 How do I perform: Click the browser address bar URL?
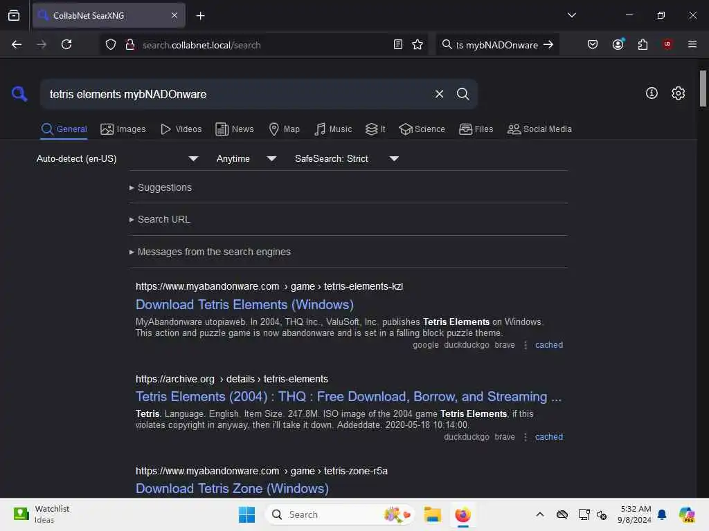pos(201,45)
